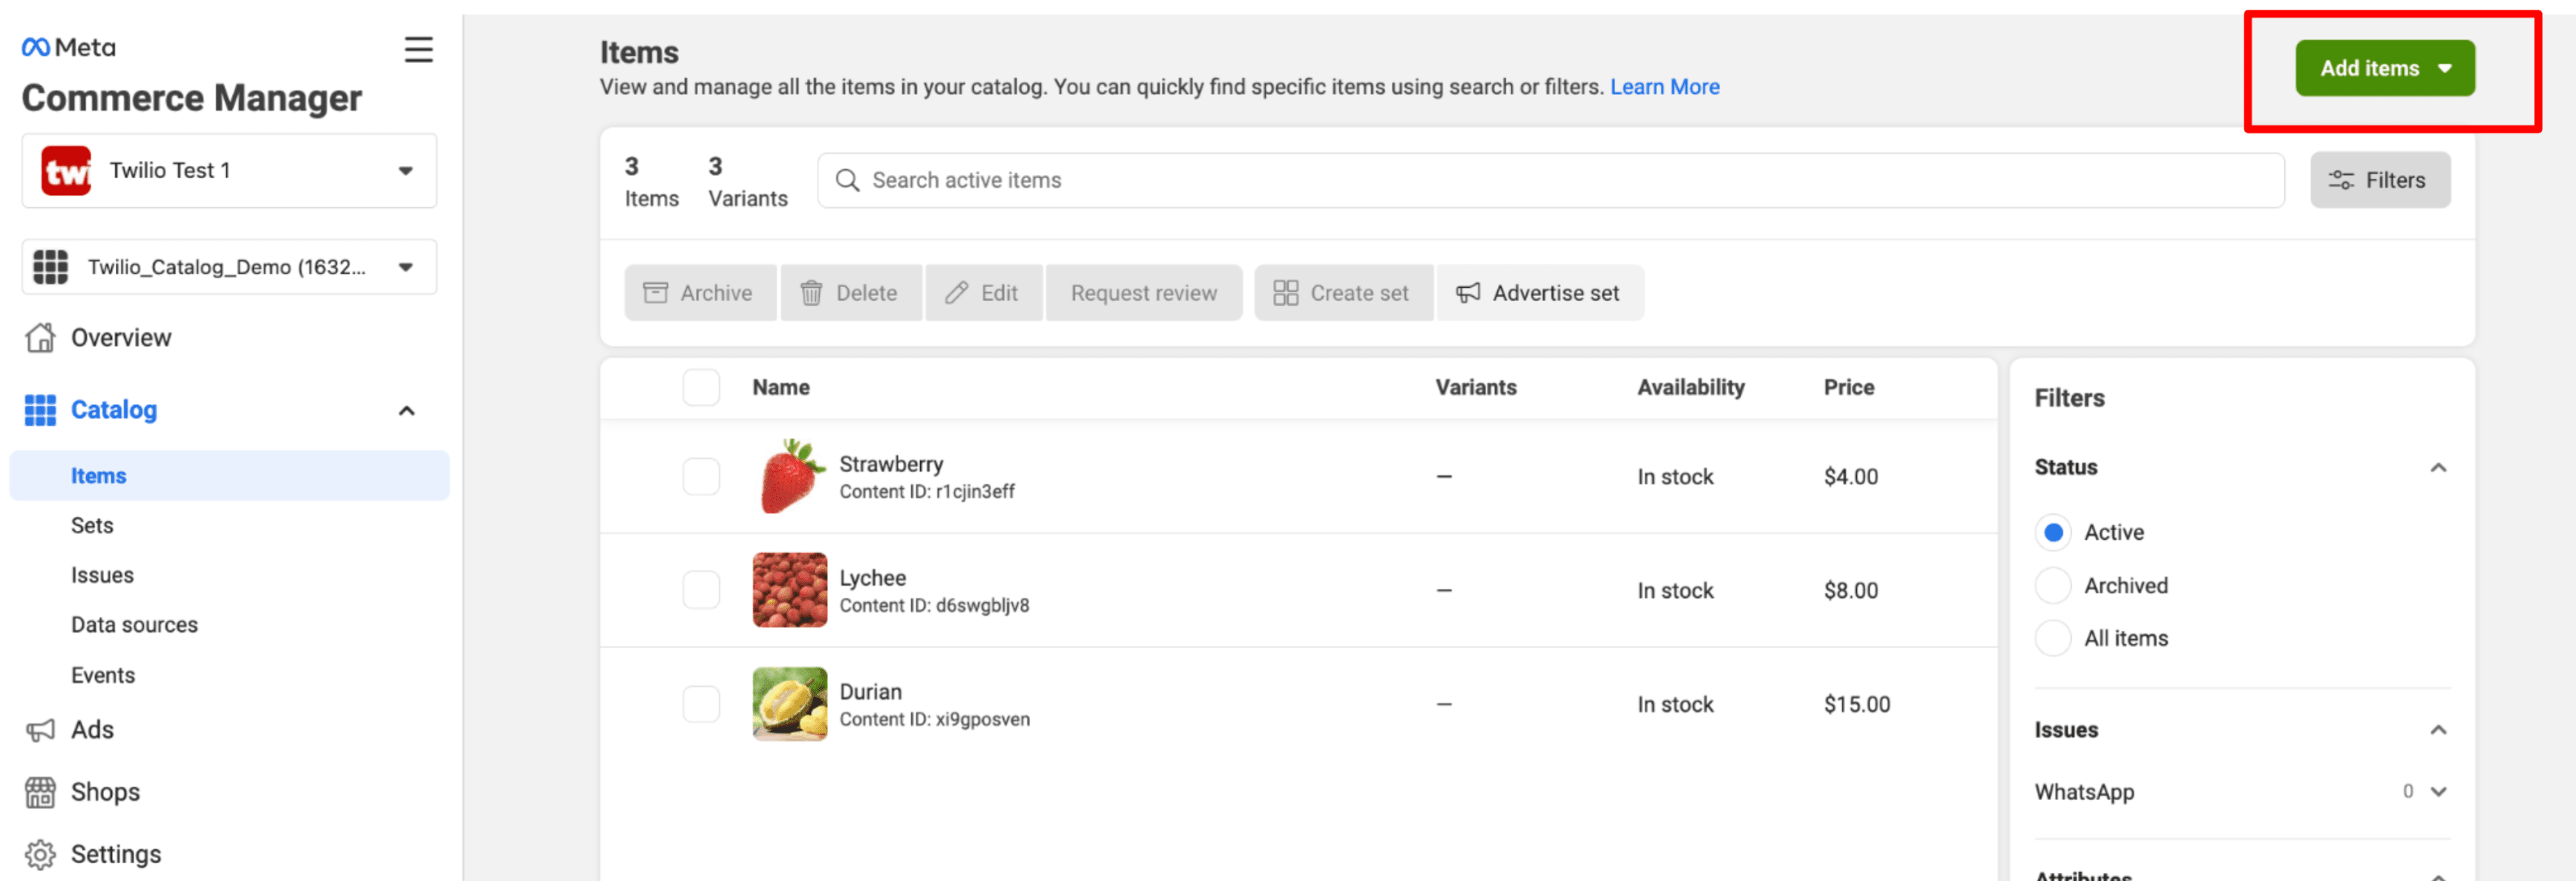Toggle the select-all items checkbox
Viewport: 2576px width, 881px height.
click(x=701, y=387)
